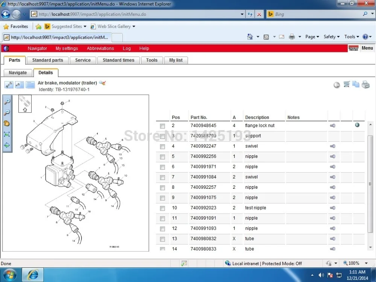This screenshot has height=282, width=376.
Task: Expand the Tools dropdown in the browser toolbar
Action: pyautogui.click(x=350, y=37)
